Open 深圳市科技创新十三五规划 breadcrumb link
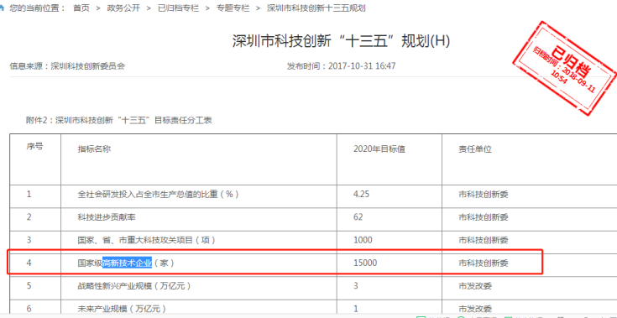 coord(316,8)
